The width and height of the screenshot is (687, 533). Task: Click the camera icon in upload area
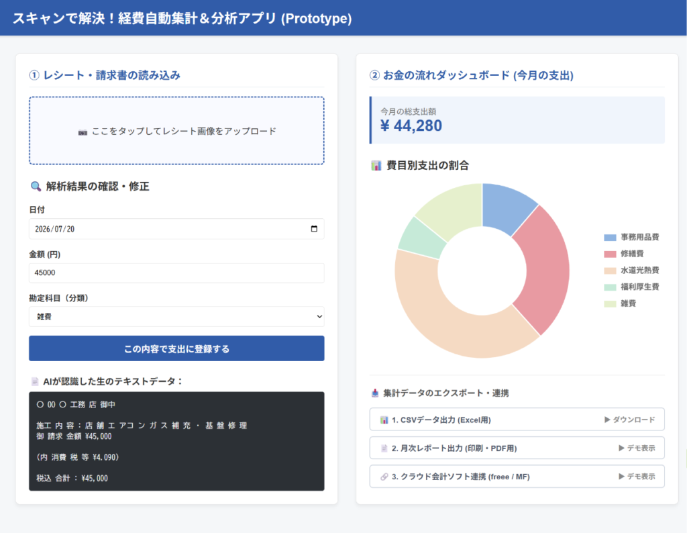coord(83,132)
